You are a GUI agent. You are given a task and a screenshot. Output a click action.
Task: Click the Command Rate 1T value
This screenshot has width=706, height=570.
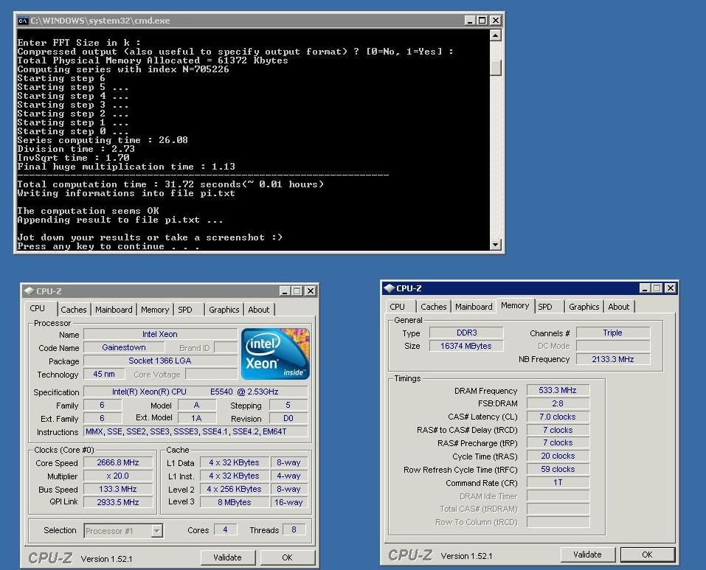(x=558, y=482)
